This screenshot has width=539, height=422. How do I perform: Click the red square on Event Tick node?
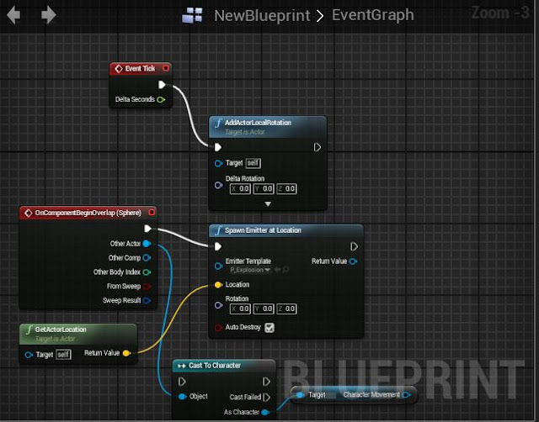pos(166,68)
